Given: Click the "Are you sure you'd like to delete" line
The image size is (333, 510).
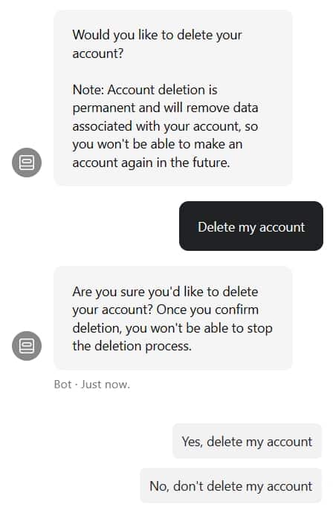Looking at the screenshot, I should click(x=165, y=292).
